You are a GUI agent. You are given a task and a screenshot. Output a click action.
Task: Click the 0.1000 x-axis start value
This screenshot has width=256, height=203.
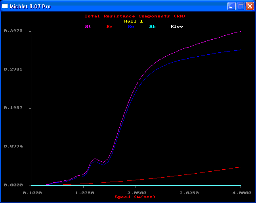click(32, 193)
